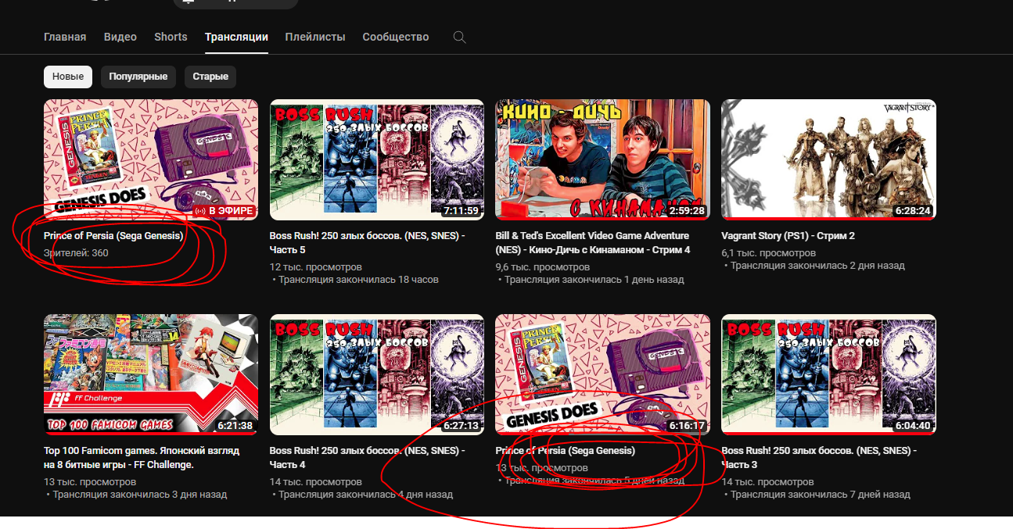
Task: Select the Трансляции tab
Action: (x=236, y=37)
